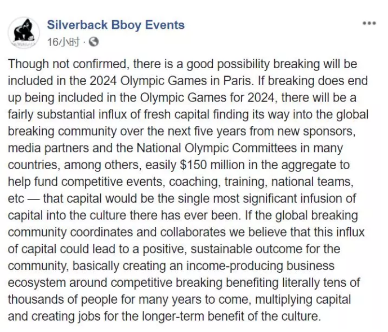Viewport: 388px width, 332px height.
Task: Open the three-dot post options menu
Action: [369, 23]
